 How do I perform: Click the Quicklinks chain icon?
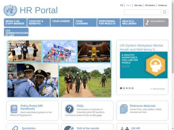[x=15, y=128]
